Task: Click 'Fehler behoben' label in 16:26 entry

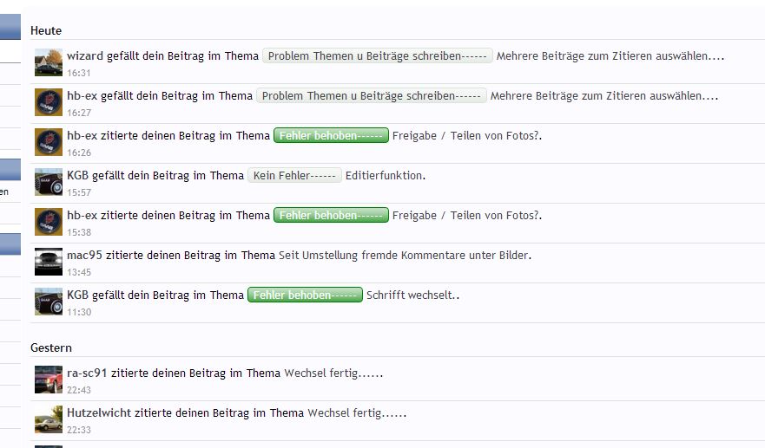Action: pos(332,135)
